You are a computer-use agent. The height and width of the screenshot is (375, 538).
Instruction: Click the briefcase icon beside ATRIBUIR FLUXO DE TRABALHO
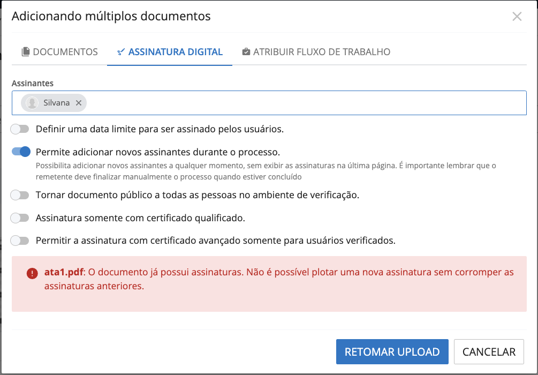click(x=246, y=52)
